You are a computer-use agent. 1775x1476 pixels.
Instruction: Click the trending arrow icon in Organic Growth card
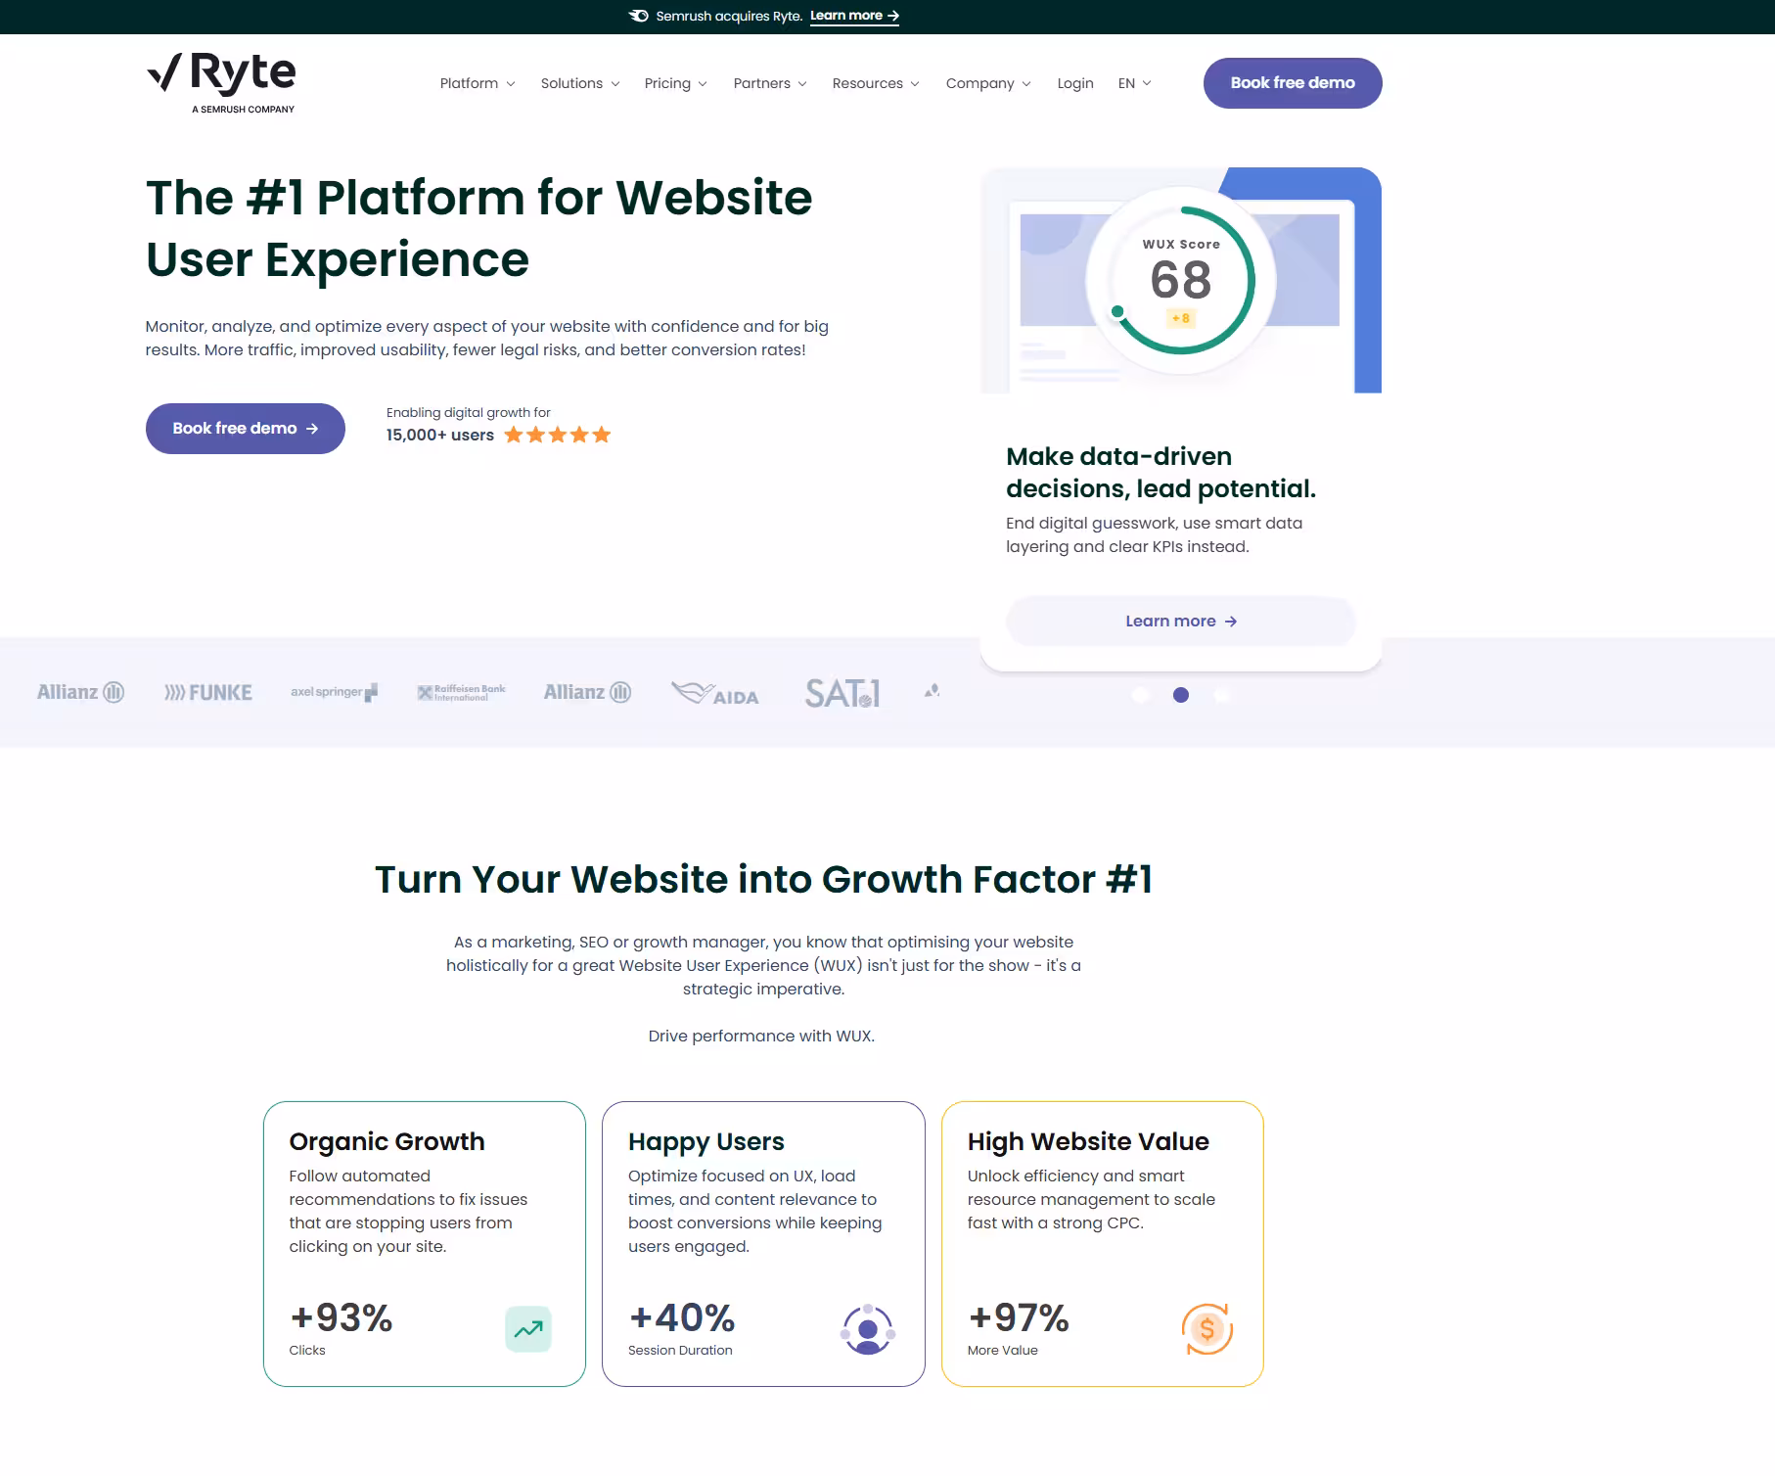[528, 1329]
